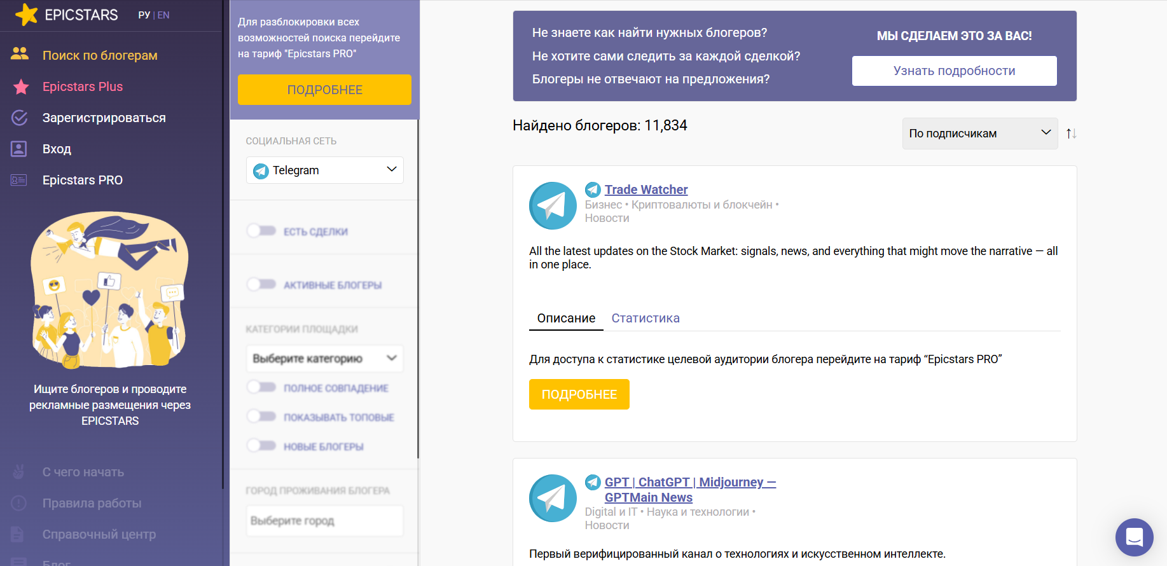Viewport: 1167px width, 566px height.
Task: Toggle the sort order arrows icon
Action: (1071, 134)
